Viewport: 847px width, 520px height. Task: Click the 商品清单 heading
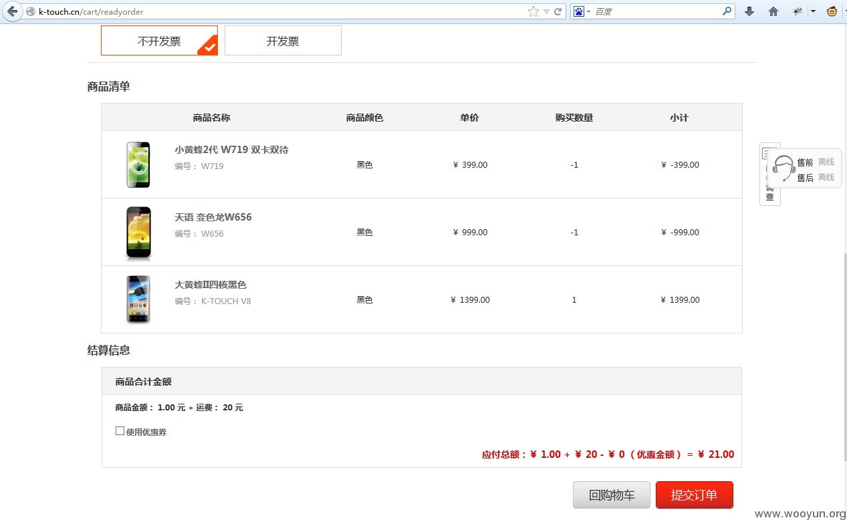[x=108, y=86]
